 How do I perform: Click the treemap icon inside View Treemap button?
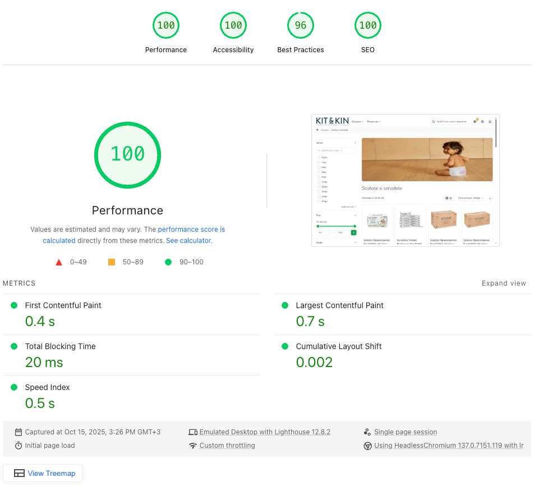pyautogui.click(x=19, y=473)
